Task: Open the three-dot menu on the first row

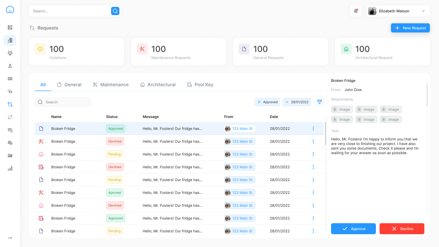Action: click(313, 129)
